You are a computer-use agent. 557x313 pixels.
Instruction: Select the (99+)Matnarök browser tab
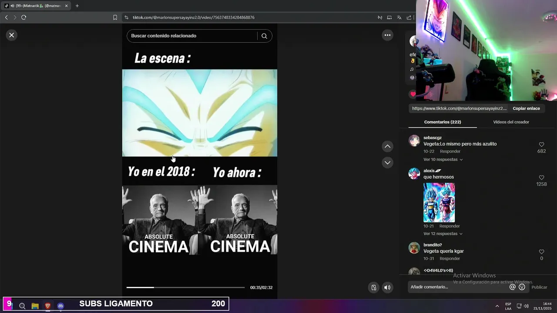(x=36, y=6)
